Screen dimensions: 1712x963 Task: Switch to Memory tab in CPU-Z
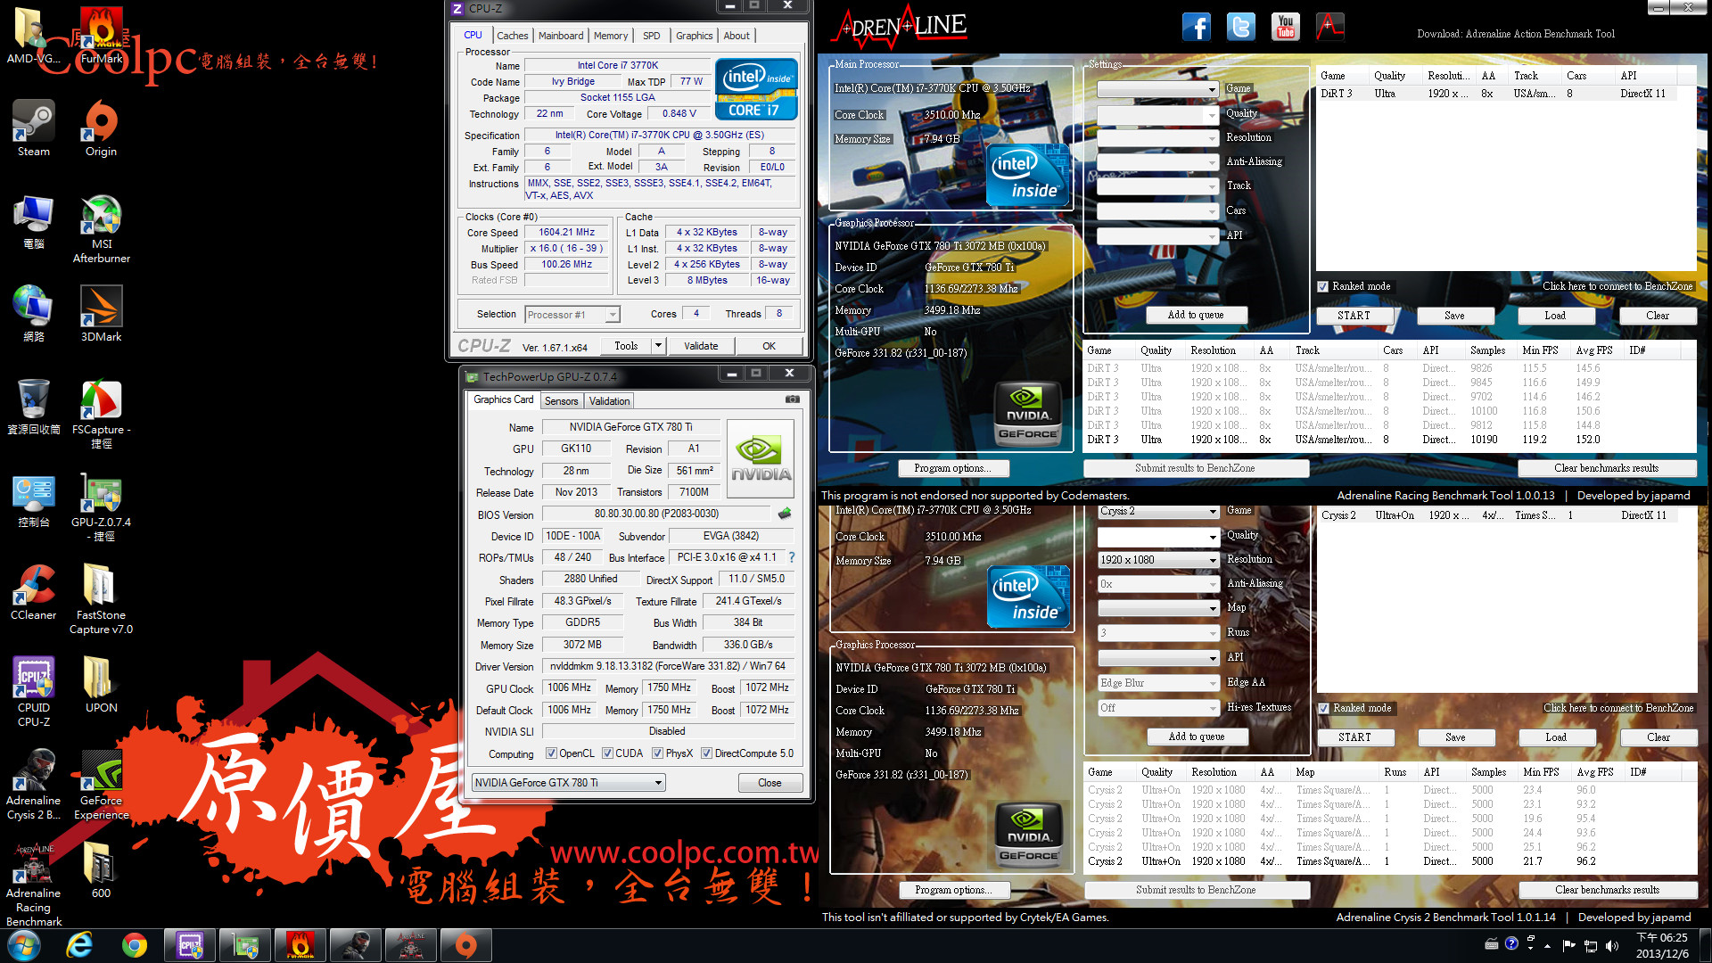tap(611, 36)
